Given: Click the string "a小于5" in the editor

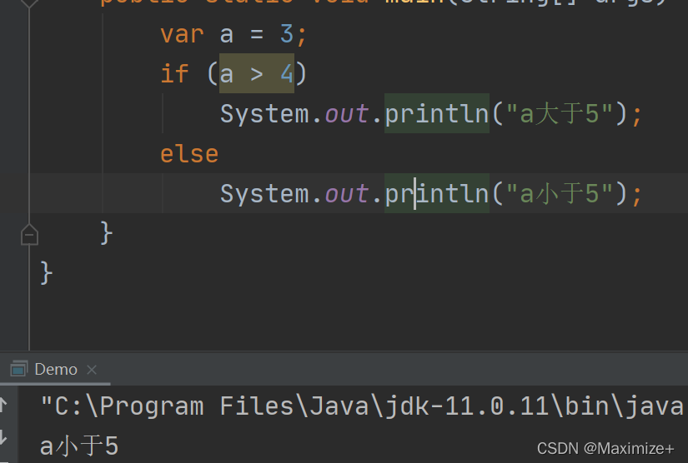Looking at the screenshot, I should tap(560, 193).
